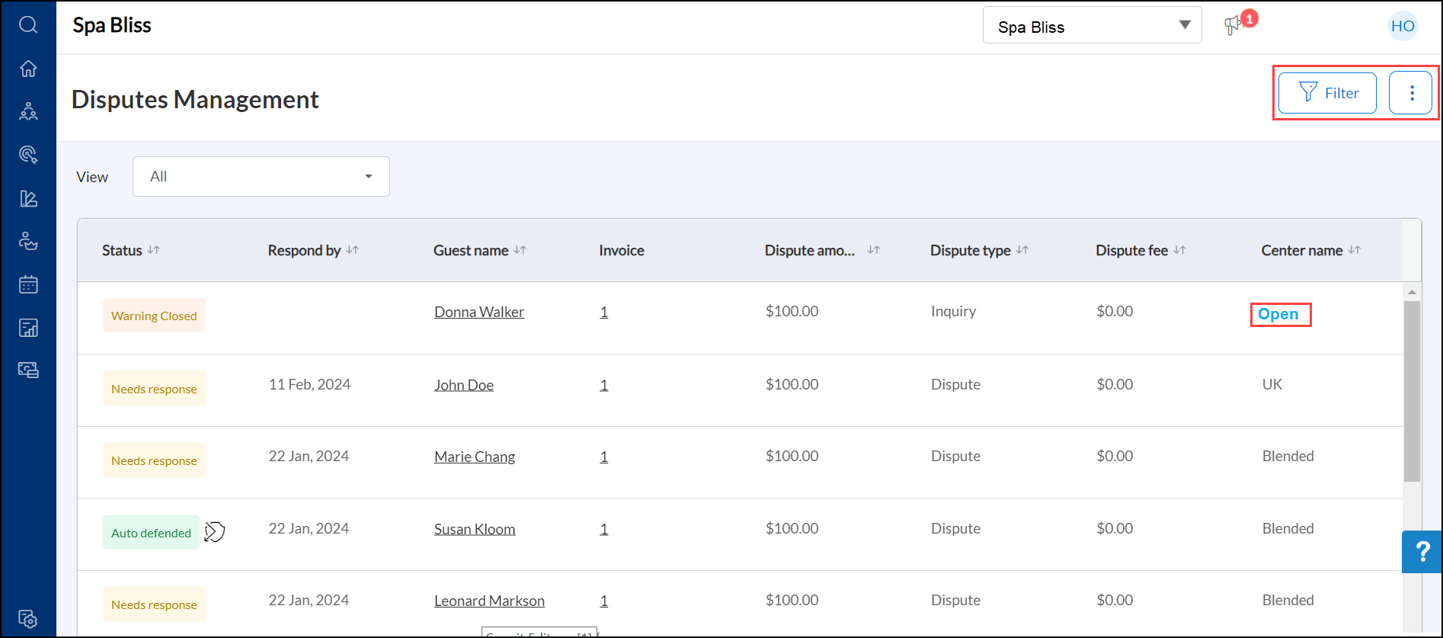The height and width of the screenshot is (638, 1443).
Task: Open Marie Chang guest profile link
Action: pos(475,457)
